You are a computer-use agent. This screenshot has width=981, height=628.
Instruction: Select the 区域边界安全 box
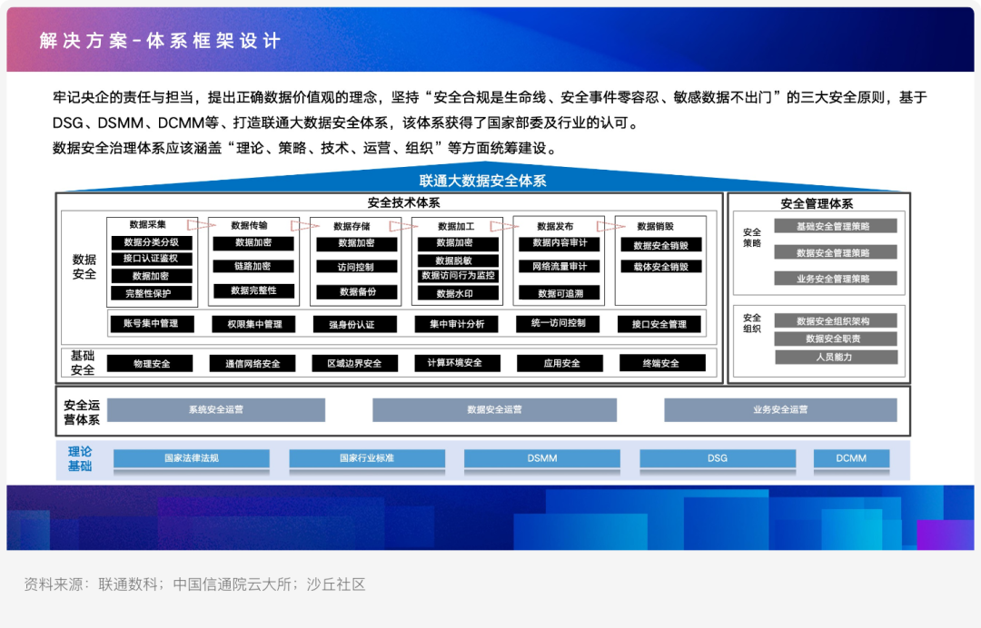354,363
